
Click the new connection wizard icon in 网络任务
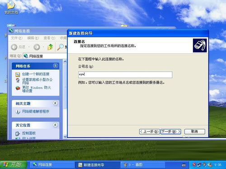(x=18, y=74)
